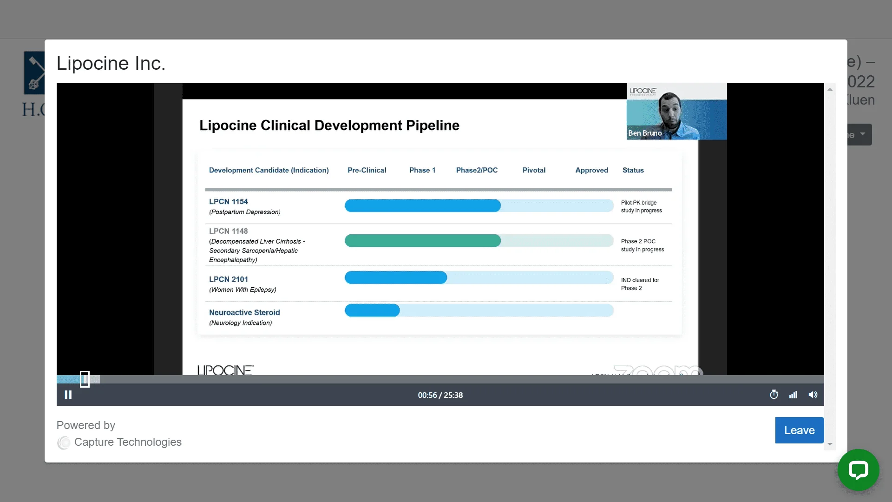Open the video quality bars icon
The image size is (892, 502).
click(x=793, y=395)
